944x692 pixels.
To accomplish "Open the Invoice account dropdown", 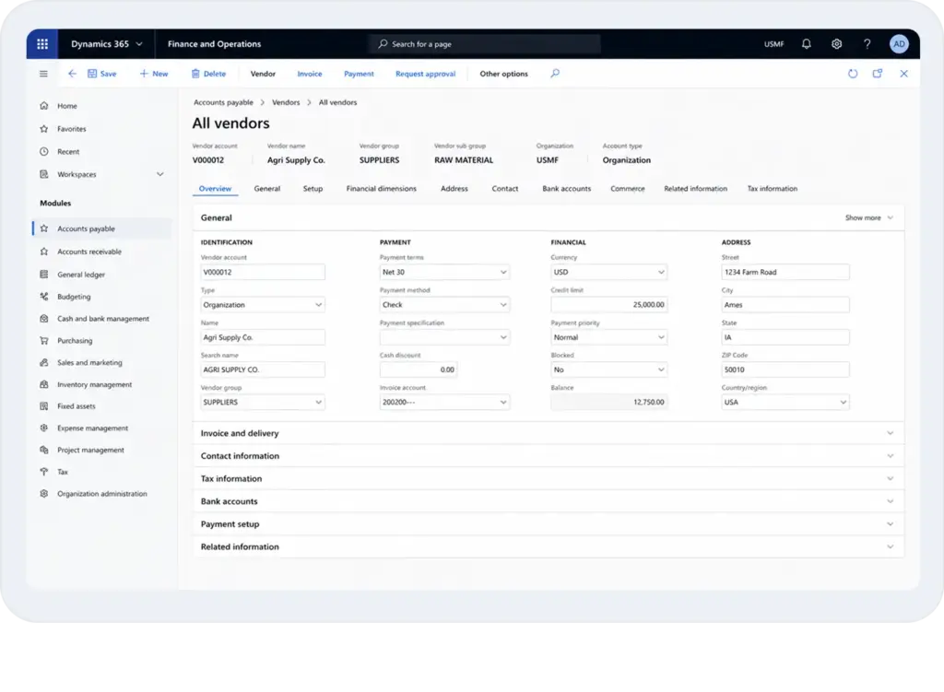I will click(444, 402).
